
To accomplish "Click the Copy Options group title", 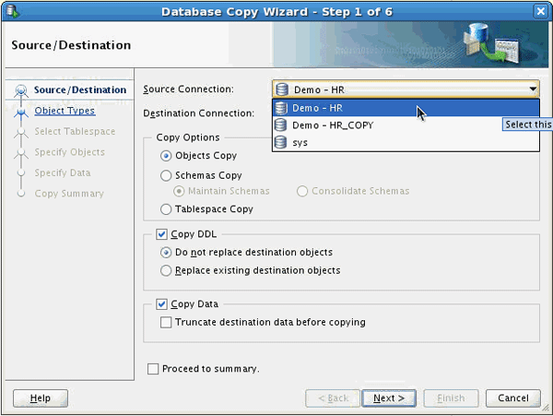I will click(x=188, y=137).
